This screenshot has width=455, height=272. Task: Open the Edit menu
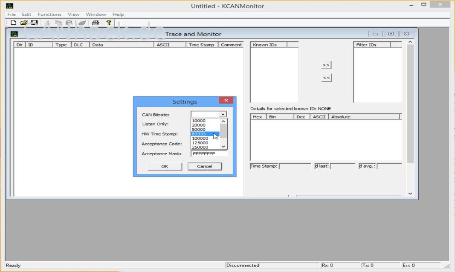(26, 14)
